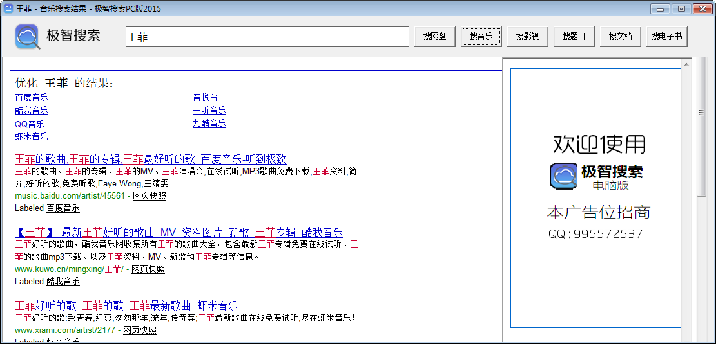Image resolution: width=716 pixels, height=344 pixels.
Task: Click the search box containing 王菲
Action: click(x=267, y=37)
